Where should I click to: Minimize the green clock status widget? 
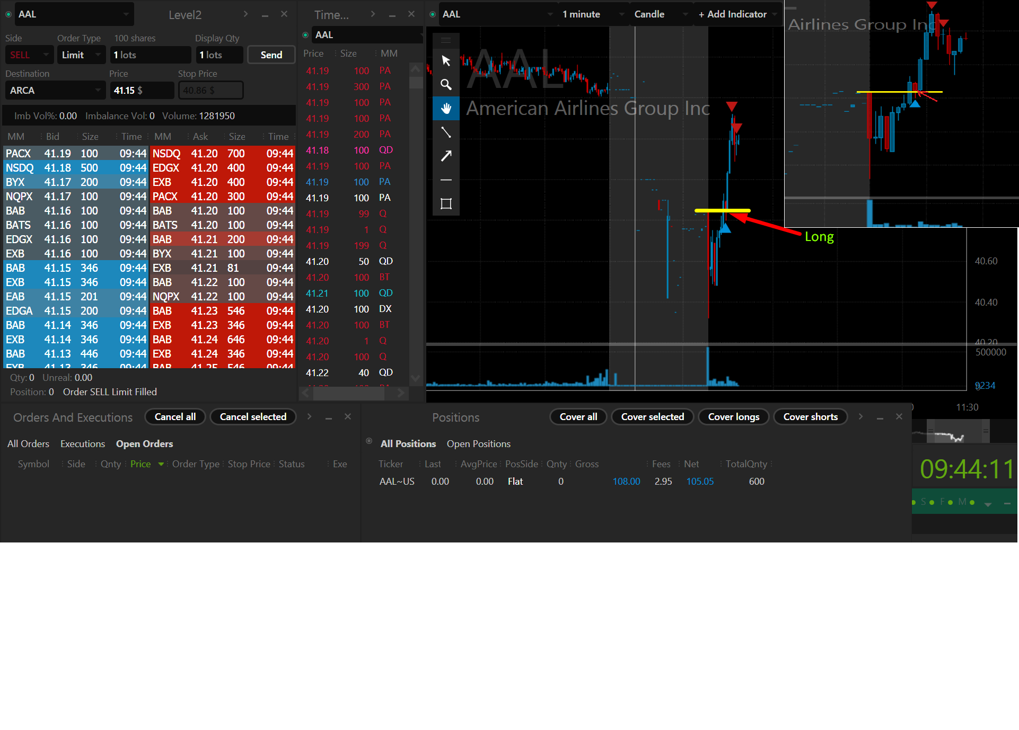(x=1007, y=503)
